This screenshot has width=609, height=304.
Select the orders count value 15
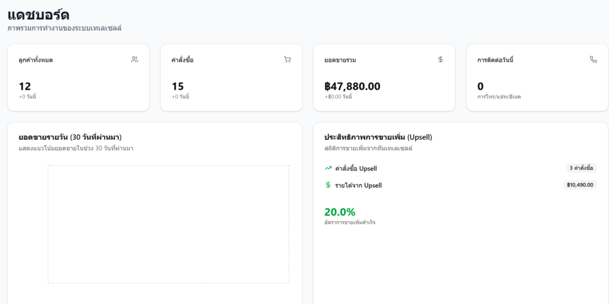click(x=178, y=86)
